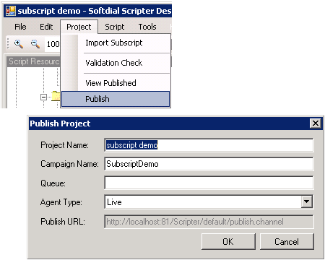The height and width of the screenshot is (260, 325).
Task: Click the Softdial Scripter app icon in title bar
Action: click(11, 11)
